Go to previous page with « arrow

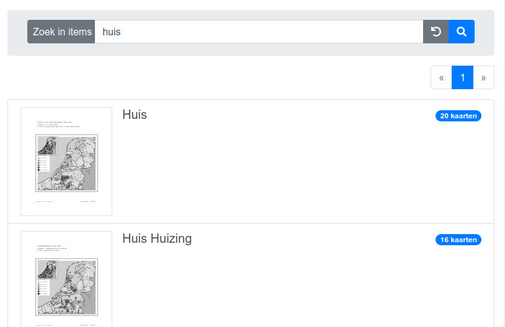coord(441,77)
